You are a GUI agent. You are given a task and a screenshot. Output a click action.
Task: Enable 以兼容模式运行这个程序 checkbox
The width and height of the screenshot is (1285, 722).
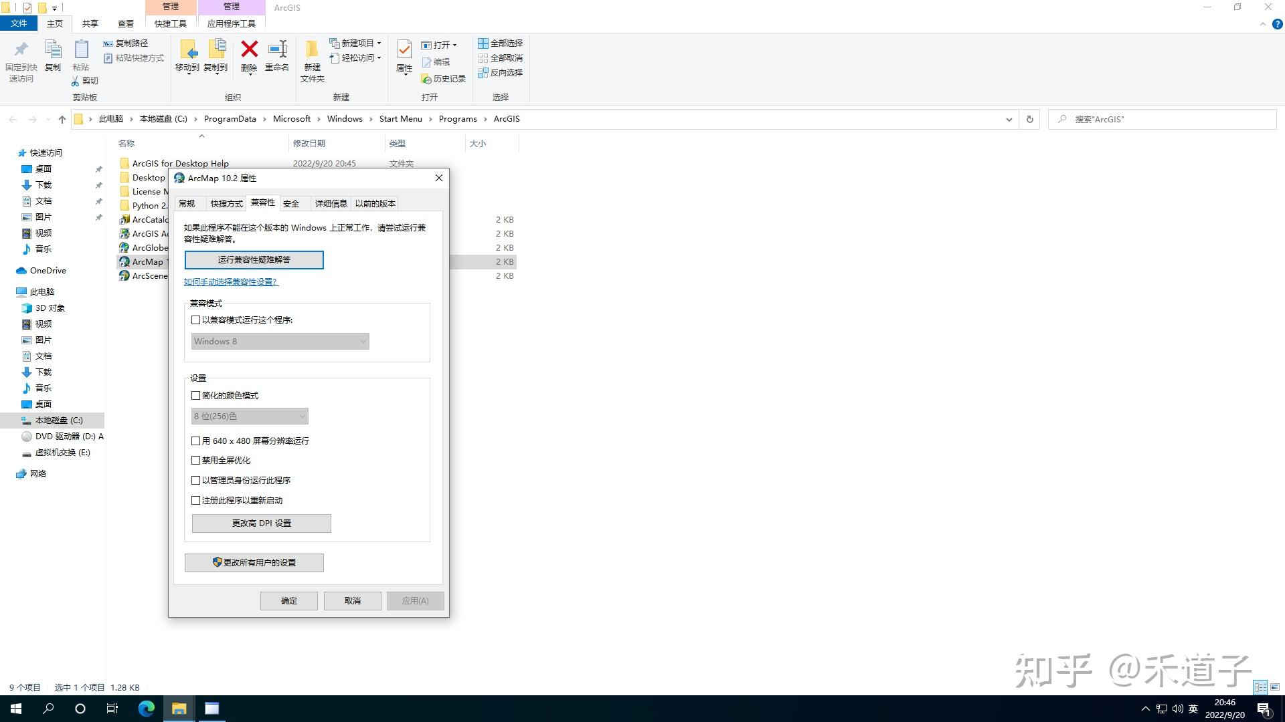[195, 320]
